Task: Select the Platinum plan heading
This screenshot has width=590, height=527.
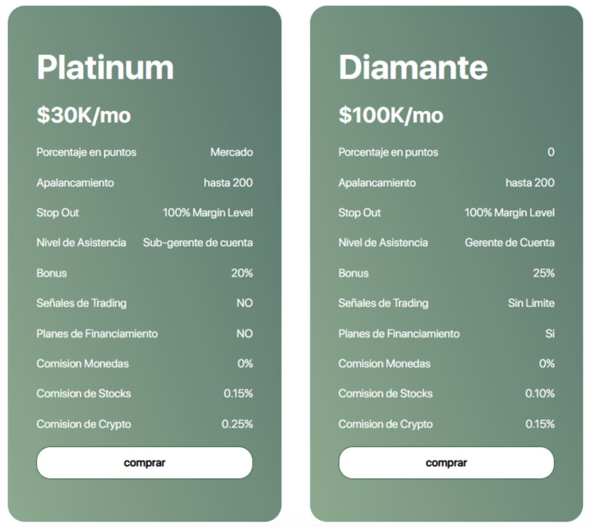Action: pos(105,67)
